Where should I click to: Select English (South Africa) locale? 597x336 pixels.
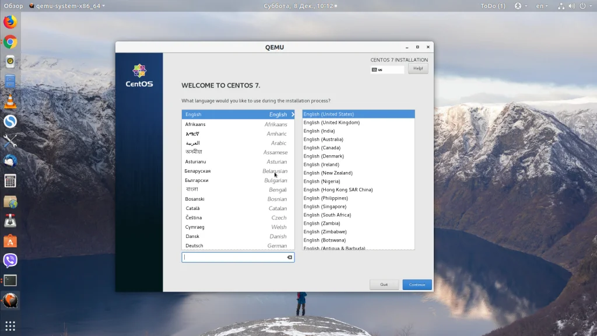[x=359, y=215]
